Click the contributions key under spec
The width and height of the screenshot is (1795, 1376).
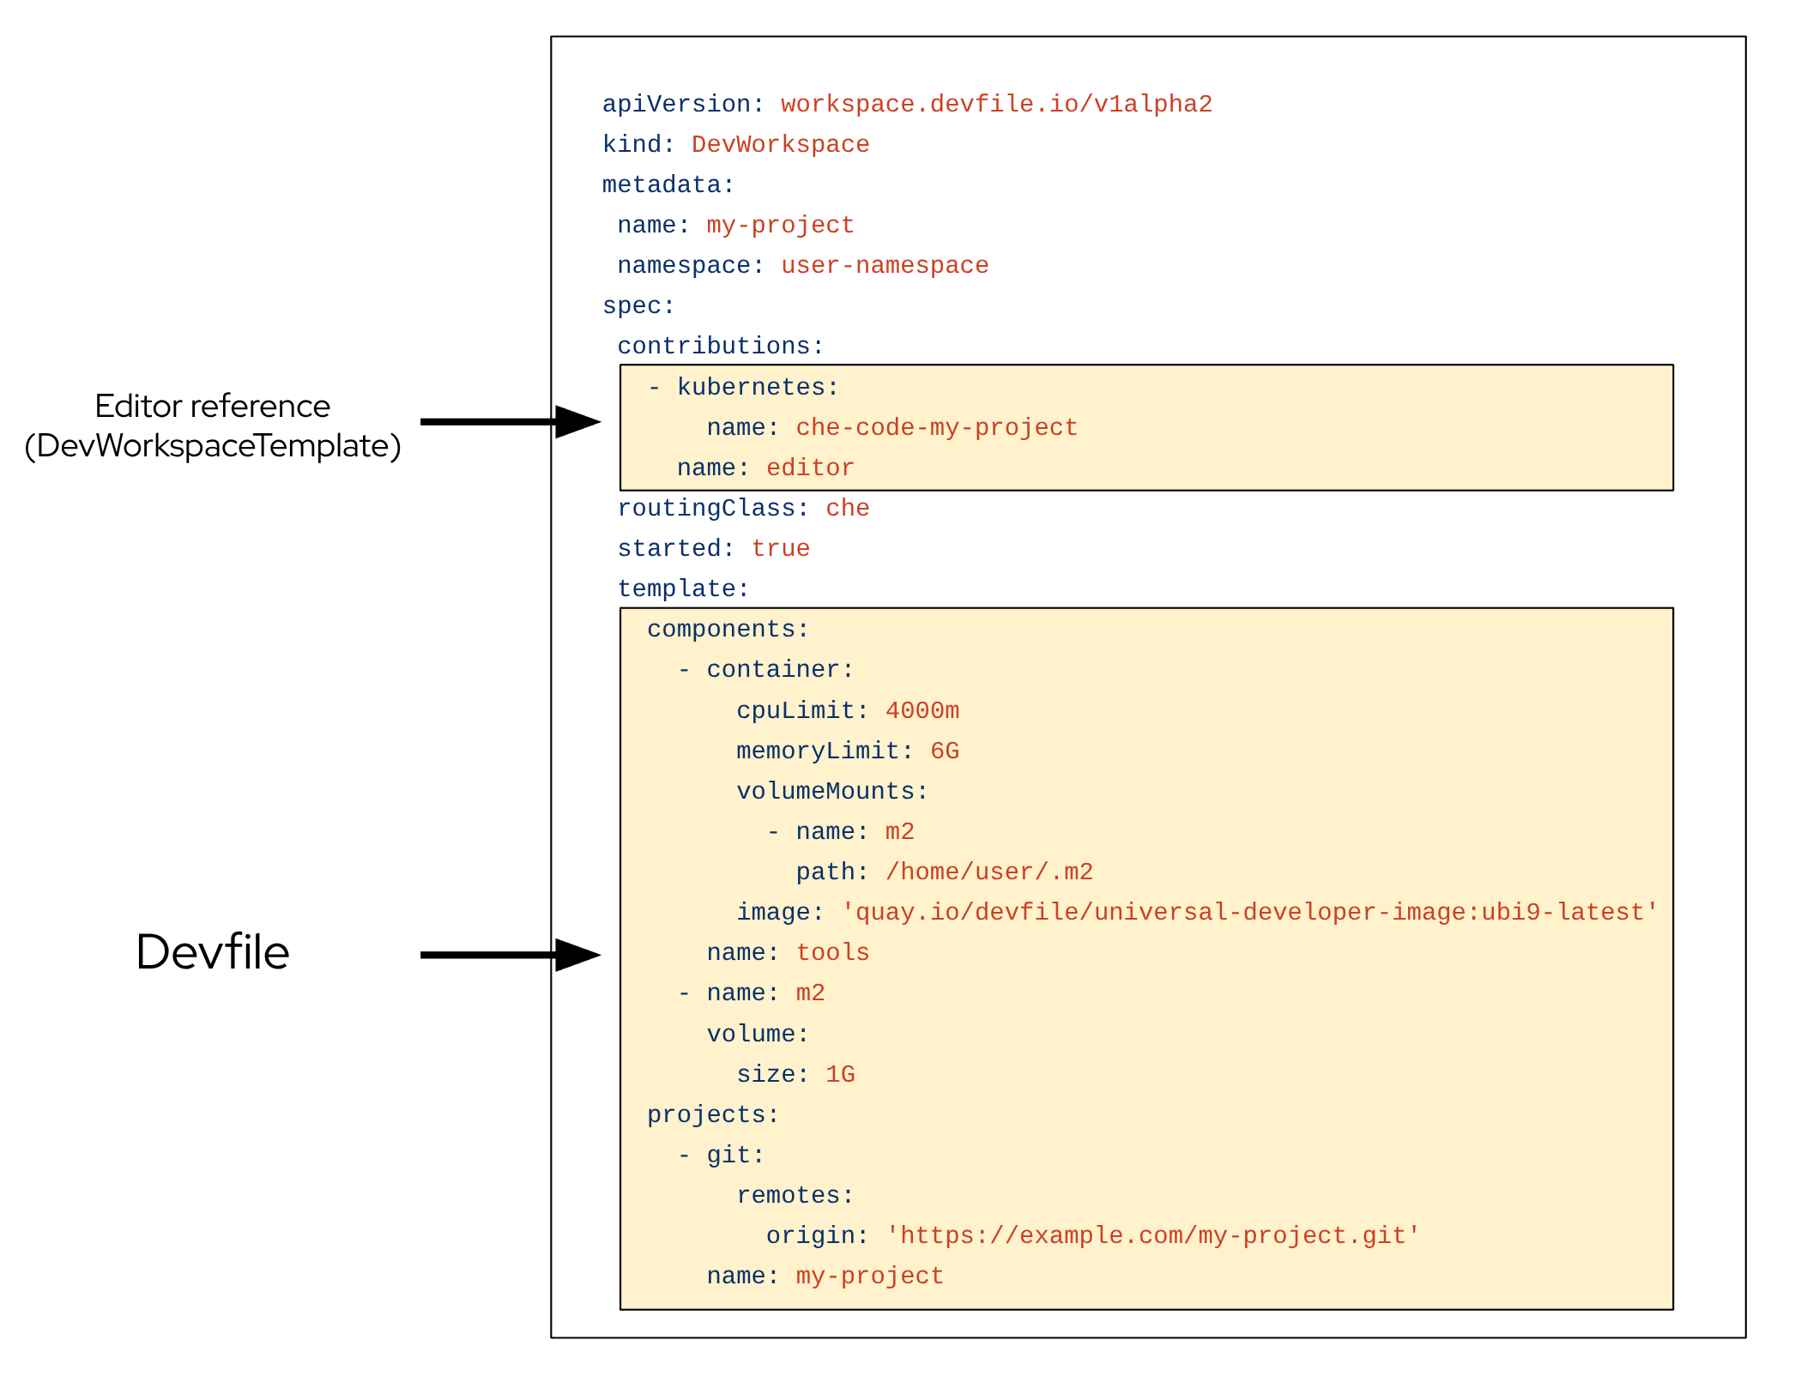point(719,345)
